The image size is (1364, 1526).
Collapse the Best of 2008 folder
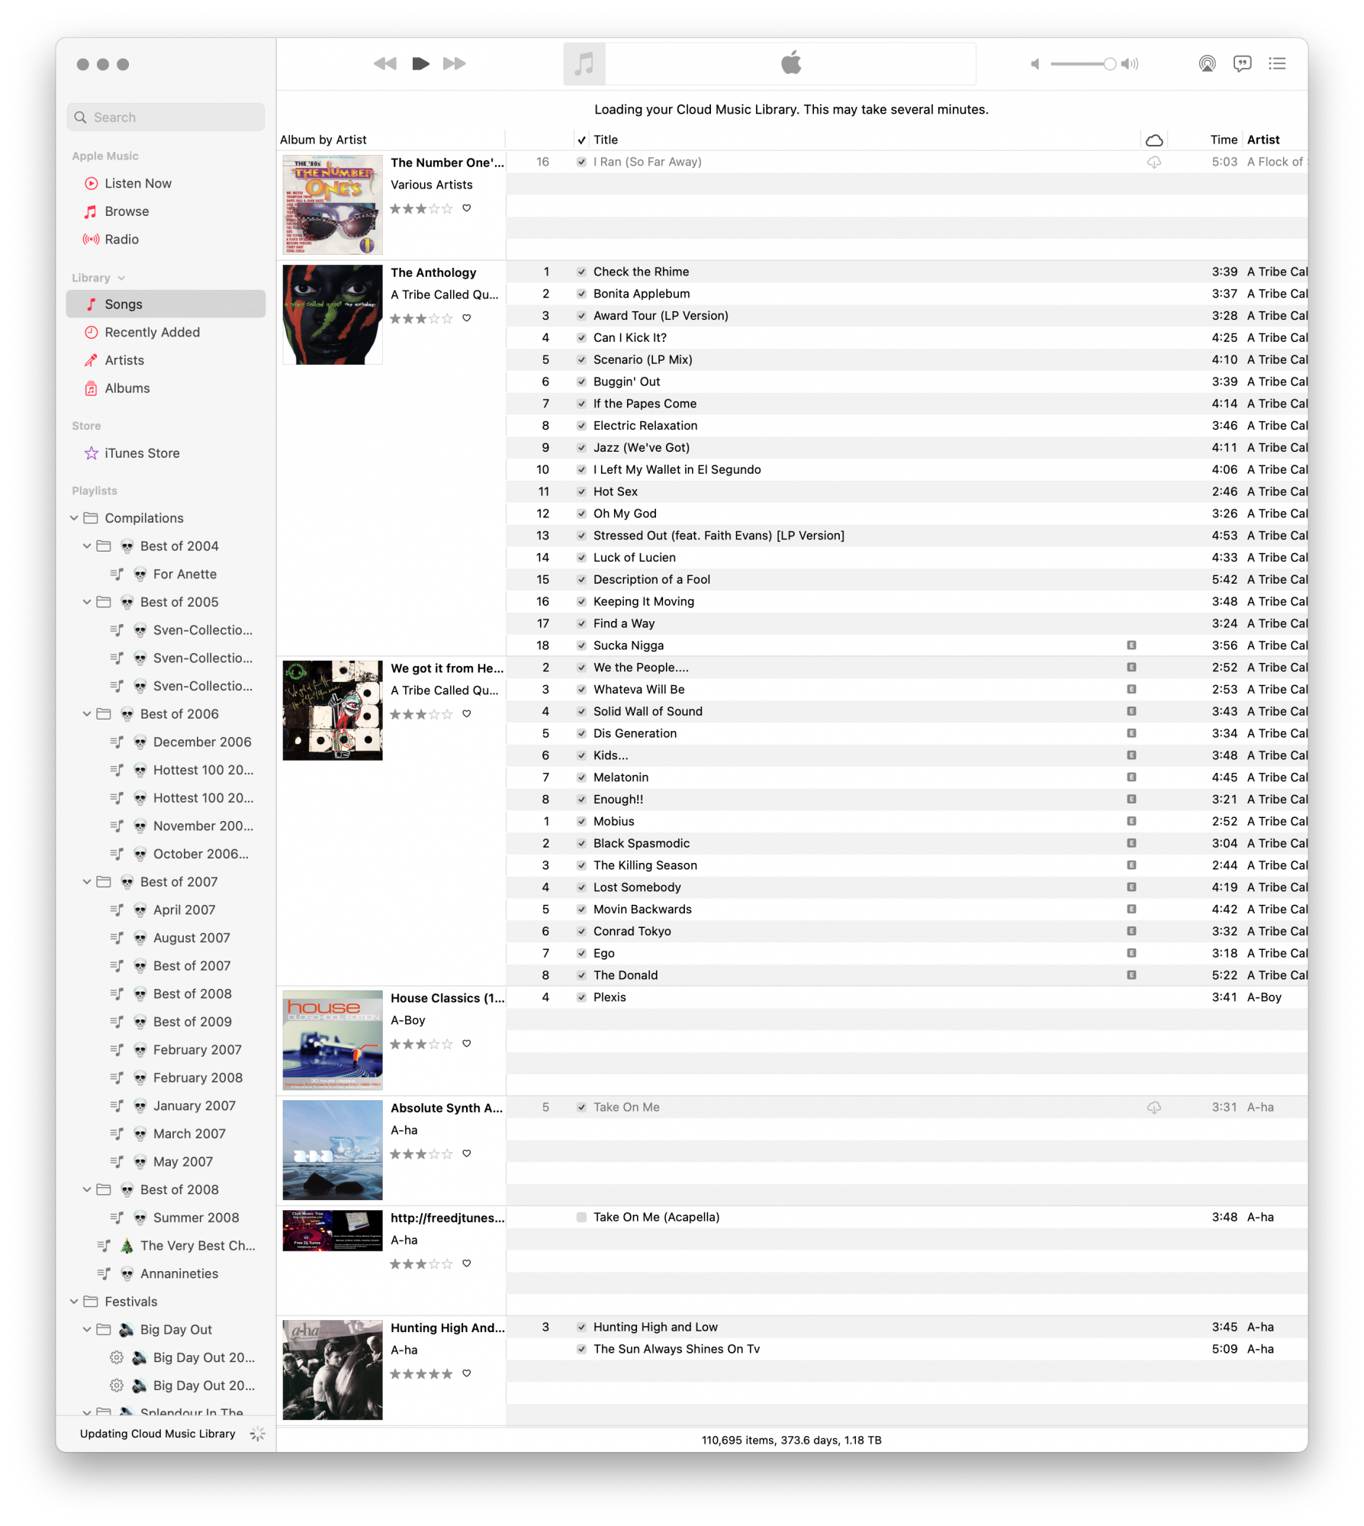87,1190
